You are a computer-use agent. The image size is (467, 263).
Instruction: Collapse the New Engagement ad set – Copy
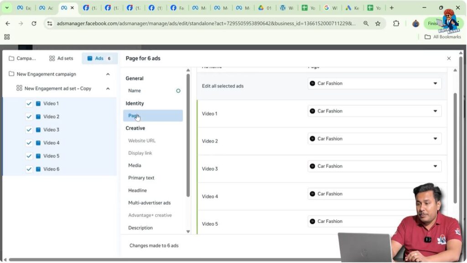[108, 88]
